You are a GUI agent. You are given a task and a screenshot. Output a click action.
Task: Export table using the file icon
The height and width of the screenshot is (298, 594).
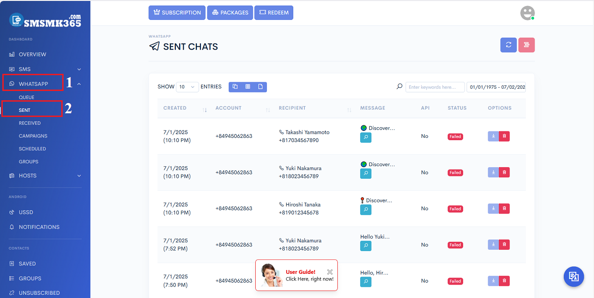click(260, 87)
